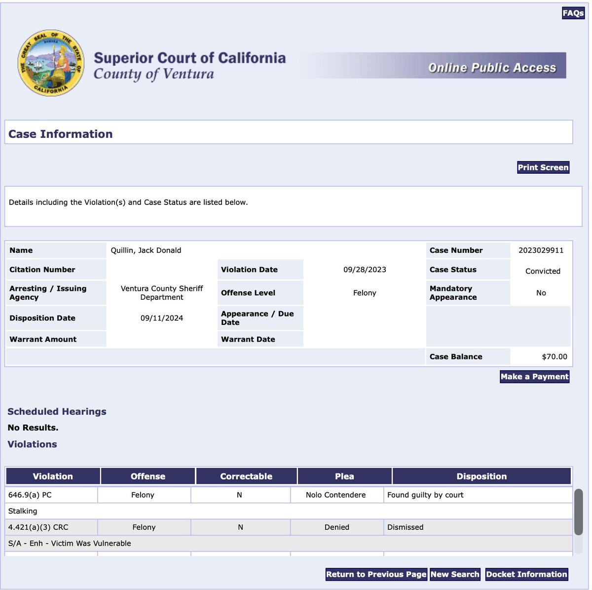592x590 pixels.
Task: Click the violations table scrollbar thumb
Action: (x=579, y=512)
